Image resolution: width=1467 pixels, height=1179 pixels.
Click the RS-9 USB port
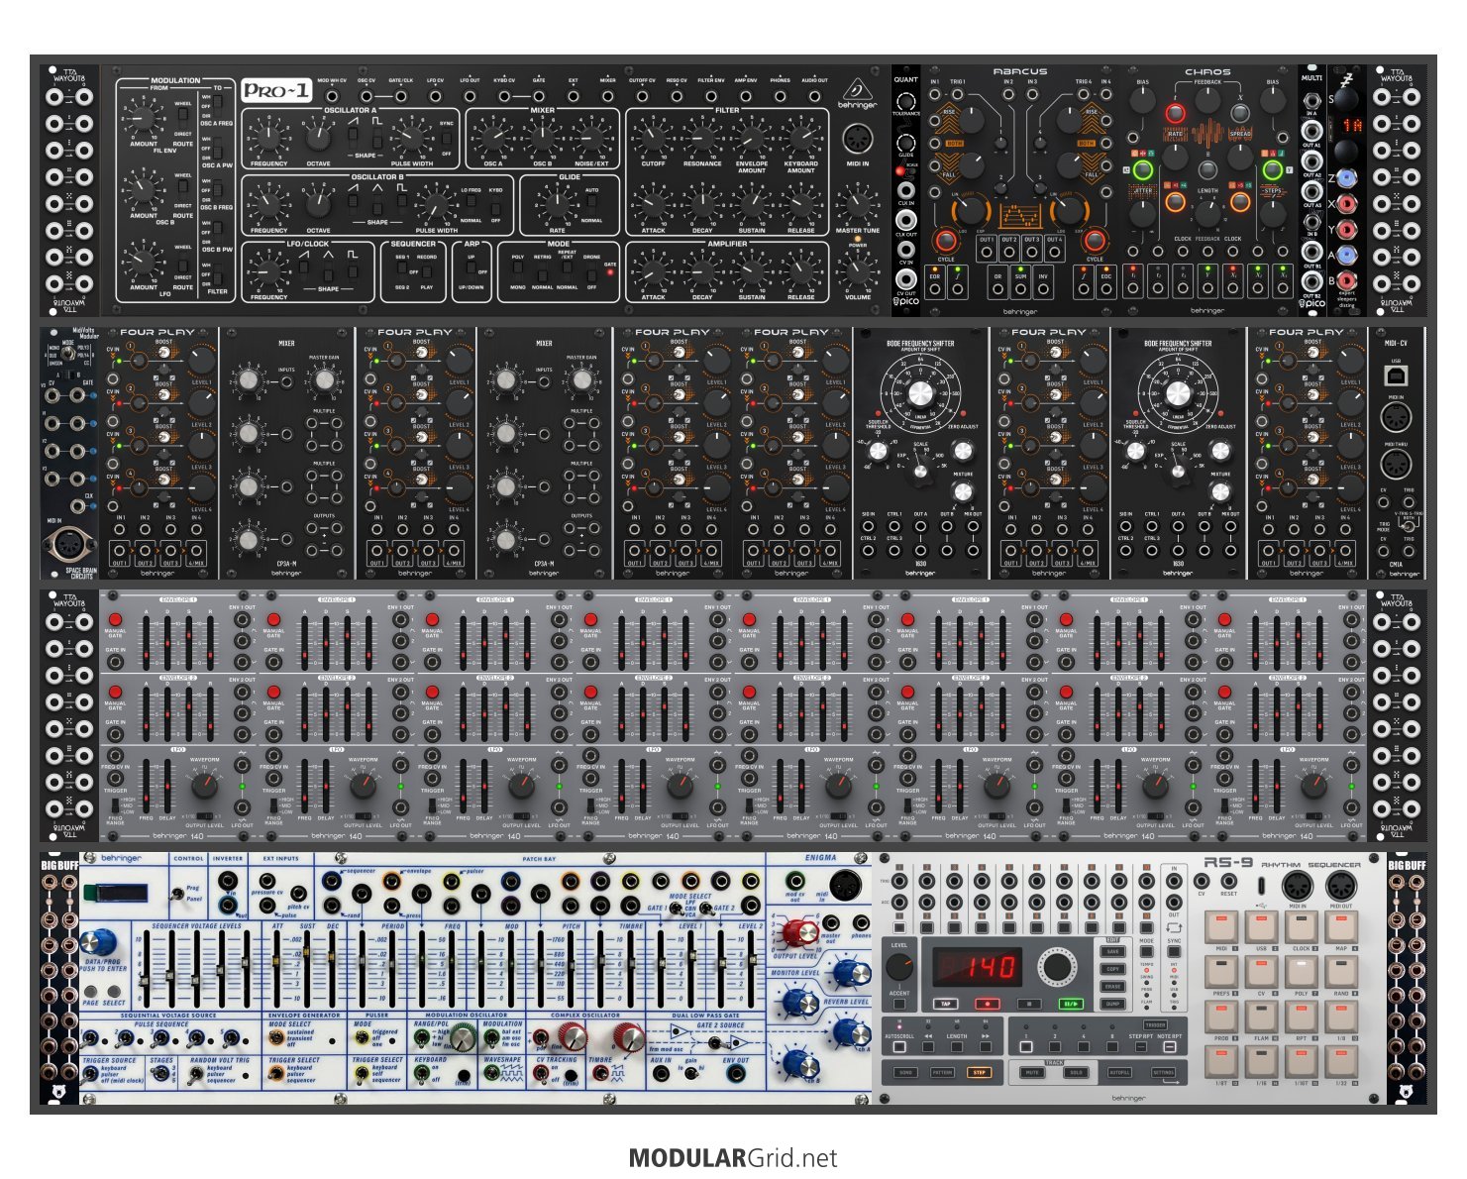pyautogui.click(x=1261, y=886)
